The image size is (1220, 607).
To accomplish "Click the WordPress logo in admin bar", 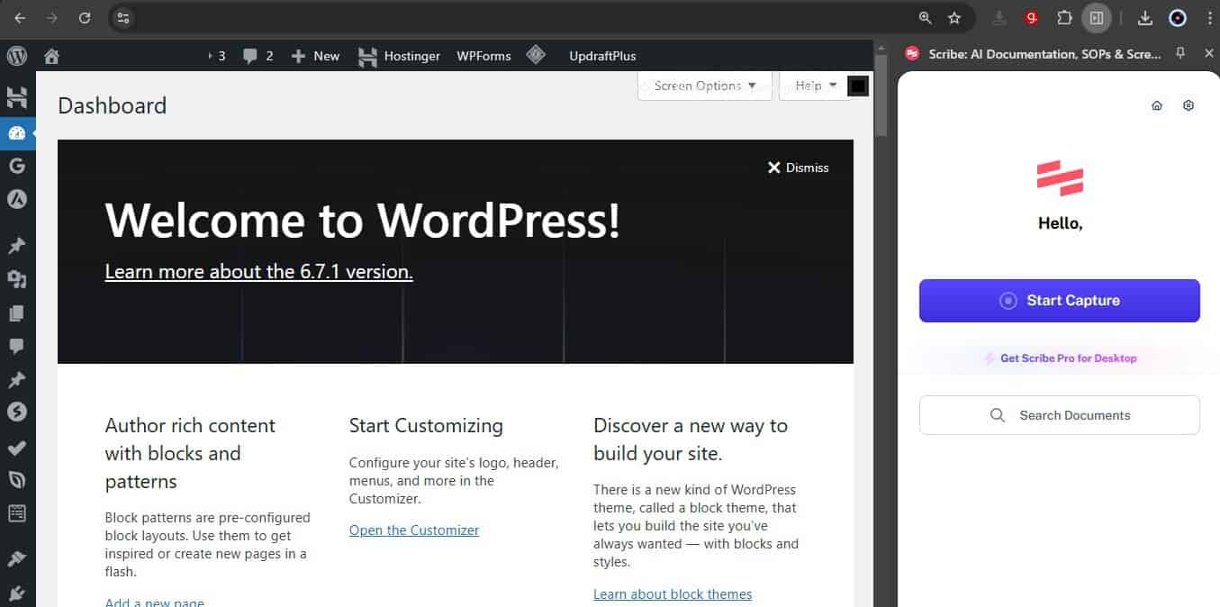I will click(x=17, y=56).
